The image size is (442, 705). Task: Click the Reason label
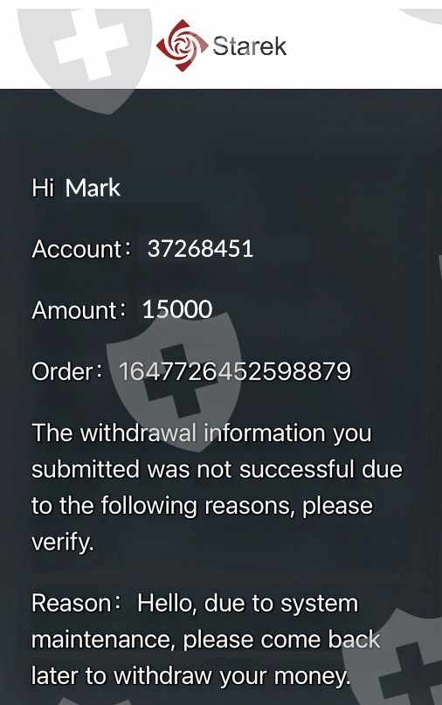pyautogui.click(x=71, y=603)
